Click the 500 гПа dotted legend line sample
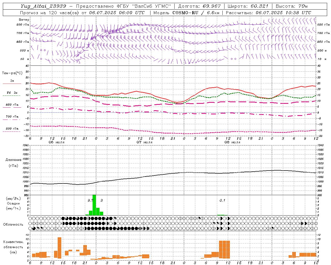Viewport: 331px width, 265px height. pos(12,131)
